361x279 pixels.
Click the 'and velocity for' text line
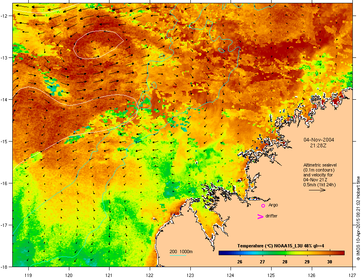click(318, 175)
